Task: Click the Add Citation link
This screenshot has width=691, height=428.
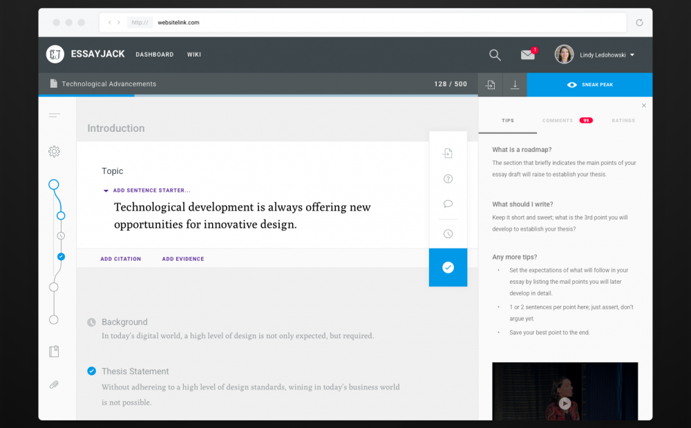Action: 120,259
